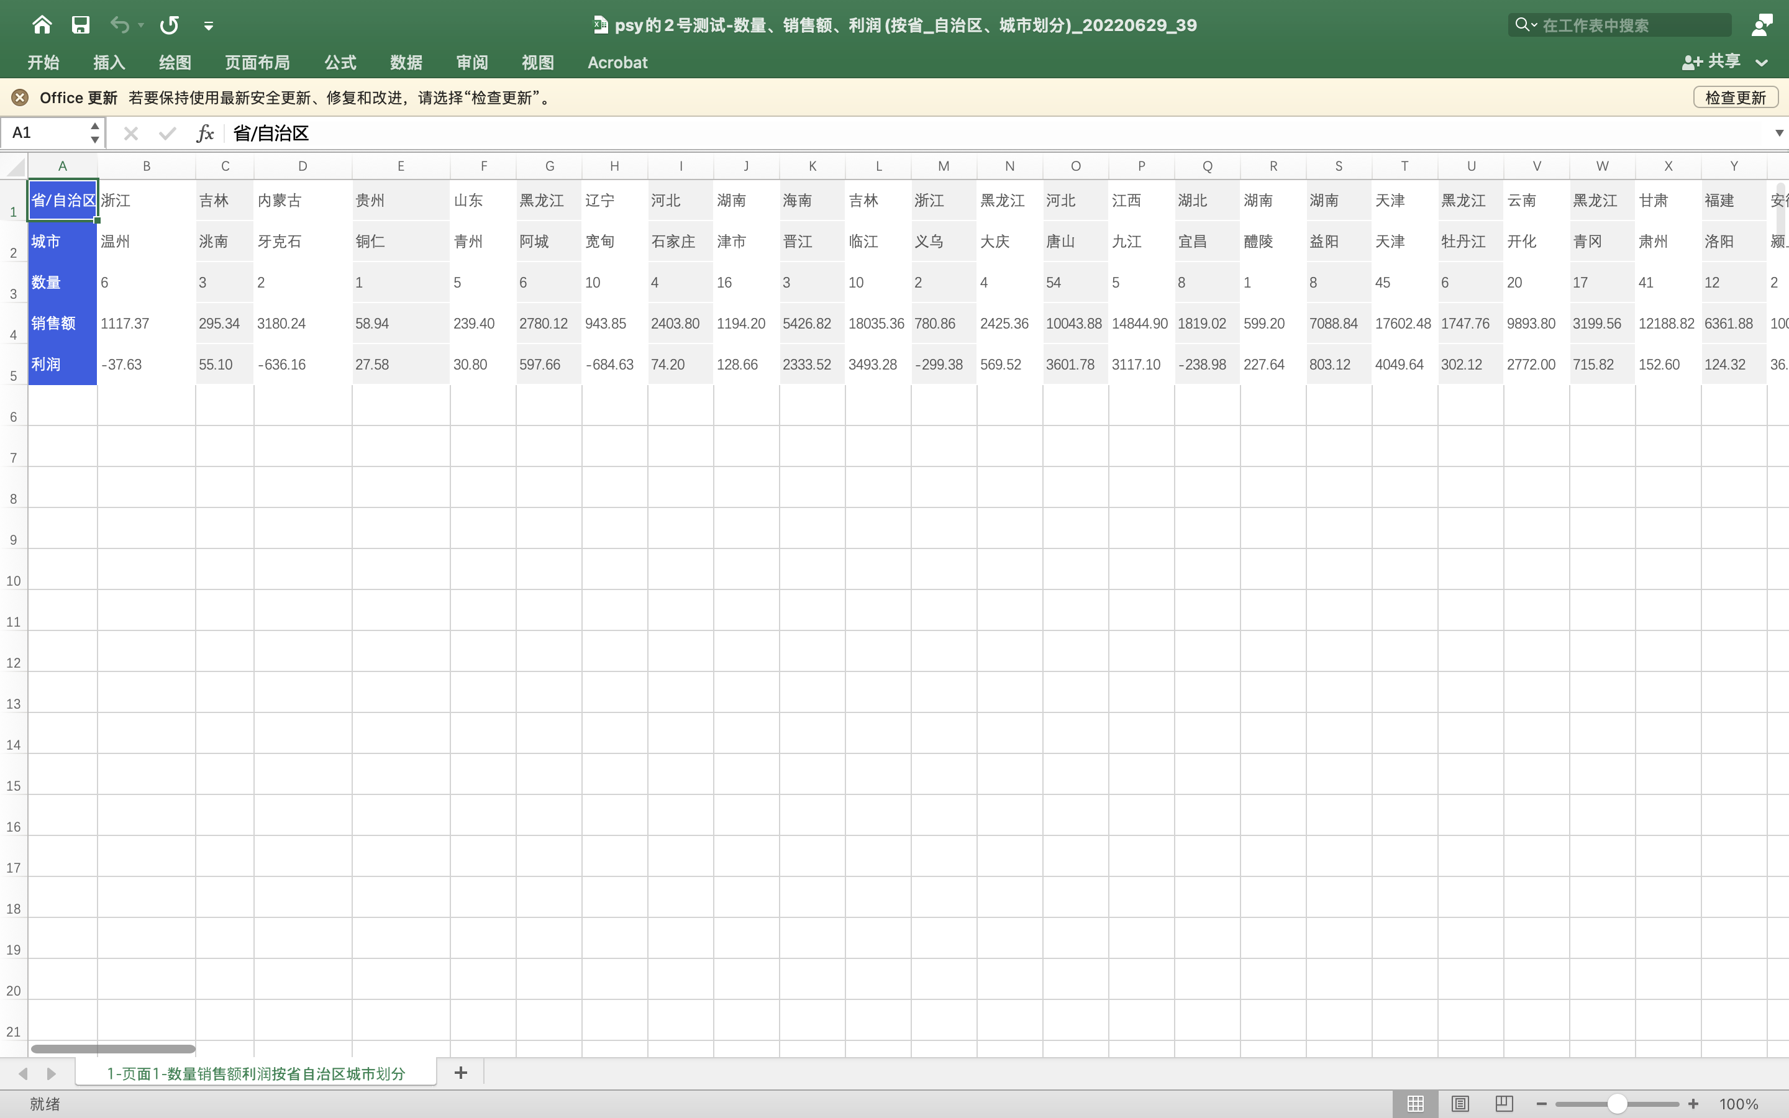This screenshot has width=1789, height=1118.
Task: Undo the last action
Action: tap(120, 24)
